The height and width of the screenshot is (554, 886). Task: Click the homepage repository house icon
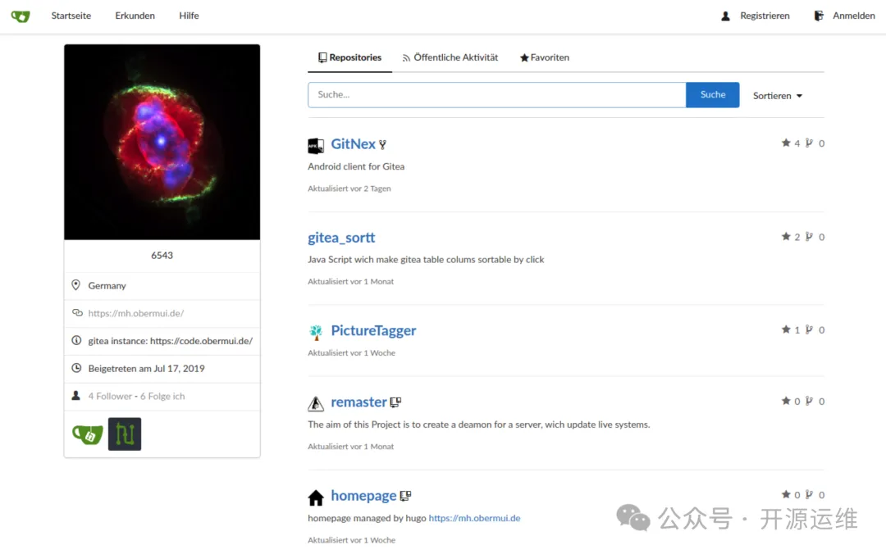click(x=316, y=497)
